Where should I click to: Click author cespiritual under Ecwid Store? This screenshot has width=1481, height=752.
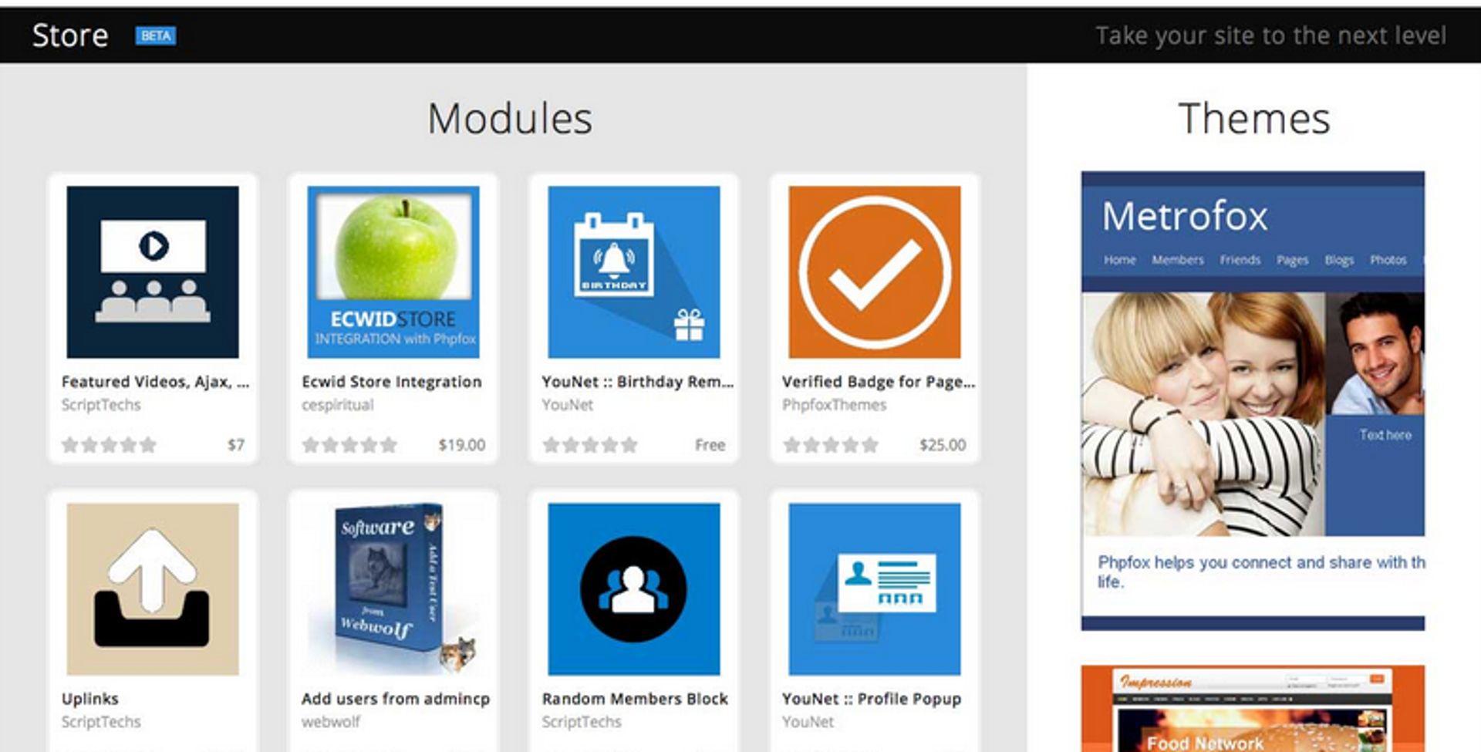point(338,405)
